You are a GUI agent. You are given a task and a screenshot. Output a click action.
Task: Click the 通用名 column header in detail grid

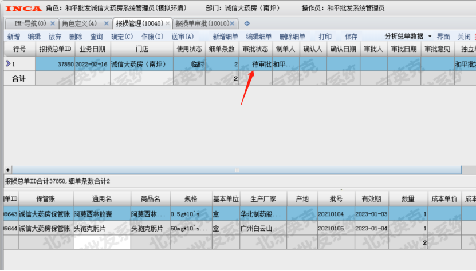tap(102, 199)
